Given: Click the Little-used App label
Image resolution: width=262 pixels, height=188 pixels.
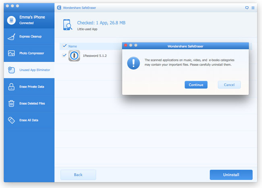Looking at the screenshot, I should pyautogui.click(x=87, y=29).
